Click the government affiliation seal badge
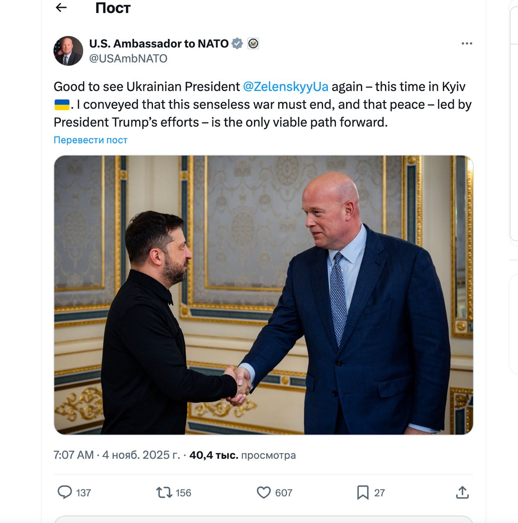This screenshot has height=523, width=518. pos(253,43)
